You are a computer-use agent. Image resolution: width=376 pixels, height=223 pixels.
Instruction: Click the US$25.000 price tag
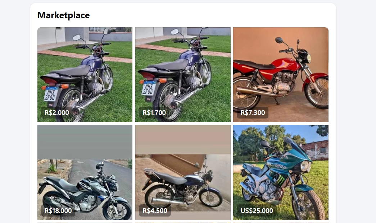click(x=257, y=211)
